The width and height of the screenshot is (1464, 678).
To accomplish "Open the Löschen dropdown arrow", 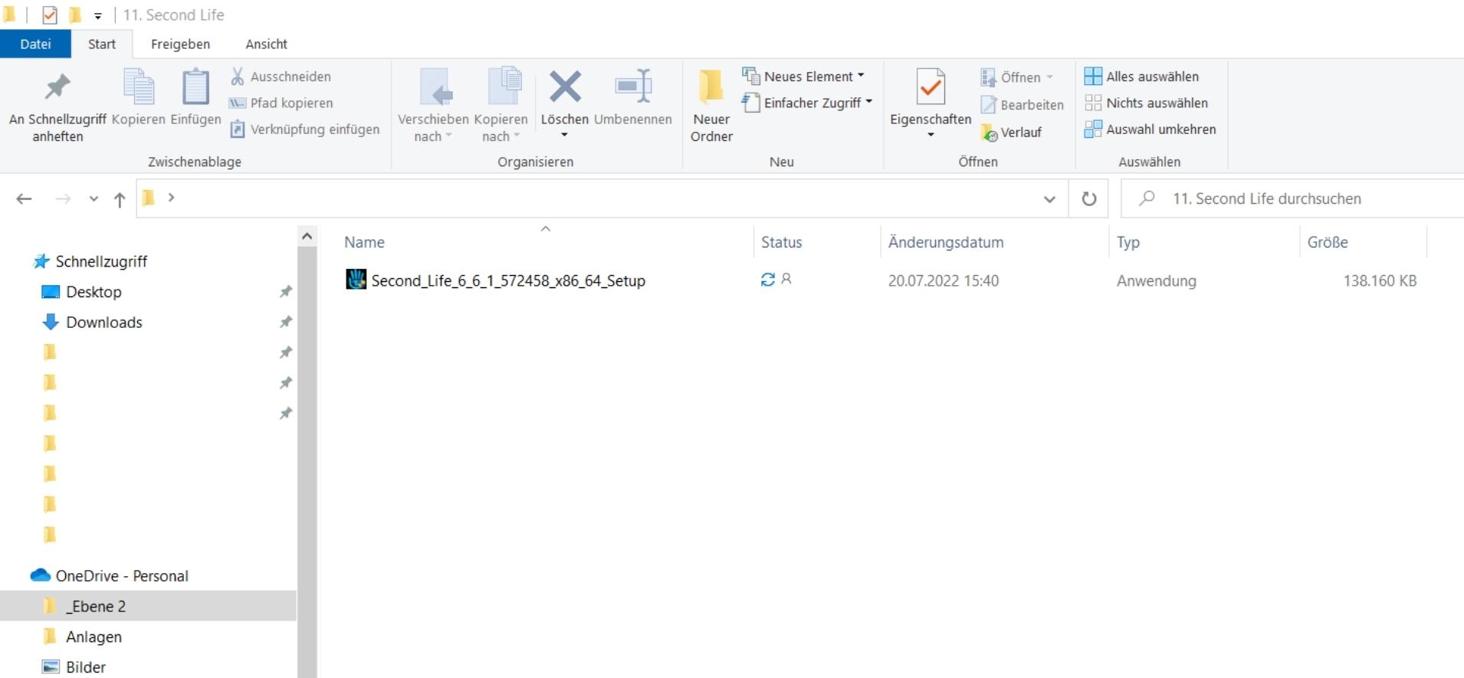I will point(565,136).
